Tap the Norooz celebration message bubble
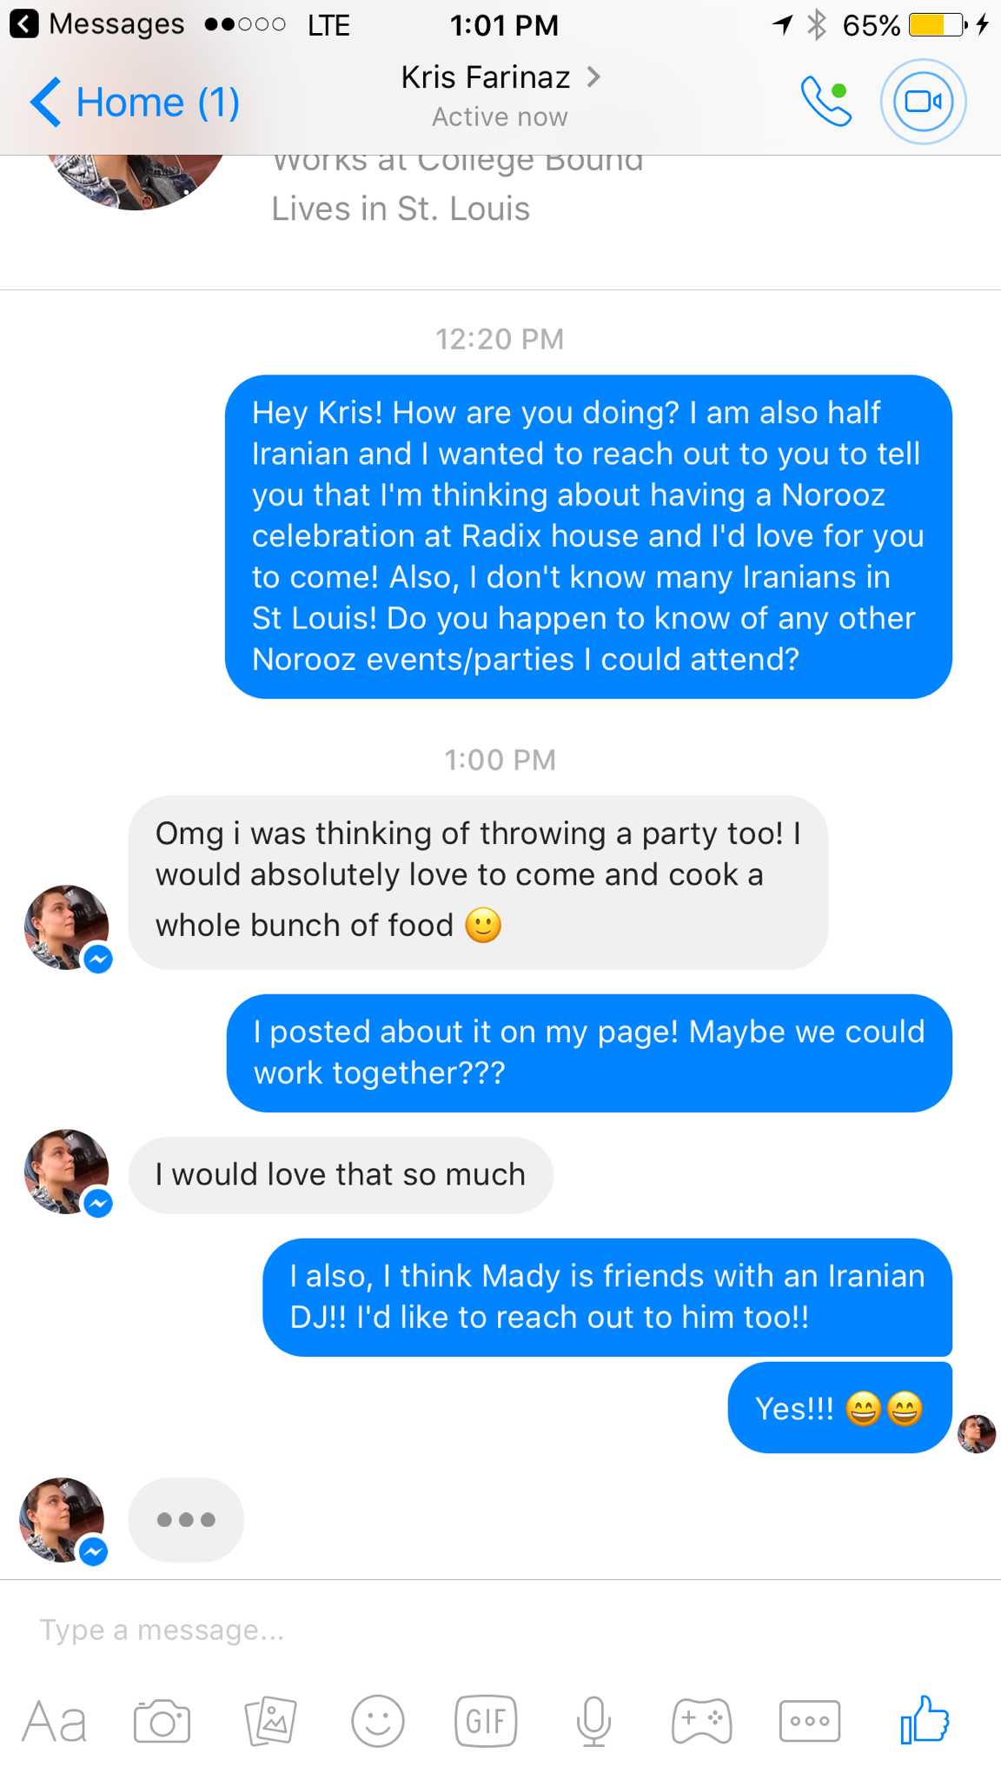This screenshot has height=1780, width=1001. click(588, 536)
